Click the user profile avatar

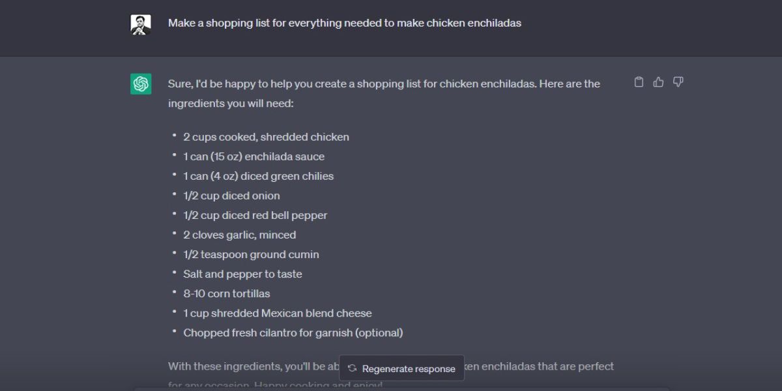pyautogui.click(x=141, y=25)
